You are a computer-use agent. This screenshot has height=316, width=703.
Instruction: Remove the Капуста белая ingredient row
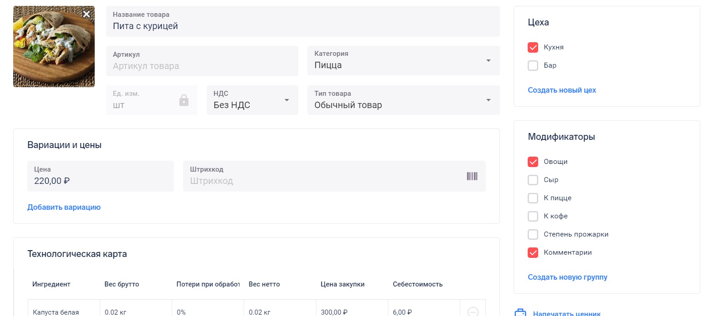click(473, 312)
